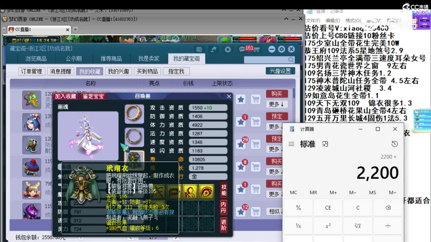
Task: Switch to 推荐商品 tab
Action: pyautogui.click(x=111, y=58)
